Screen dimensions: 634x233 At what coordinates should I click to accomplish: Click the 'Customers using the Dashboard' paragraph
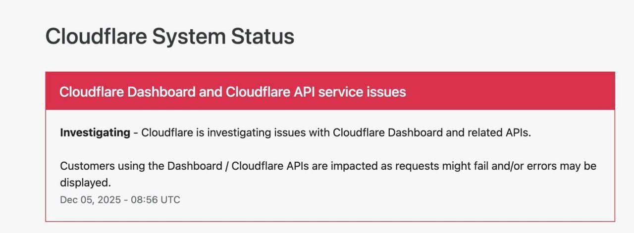click(x=327, y=166)
